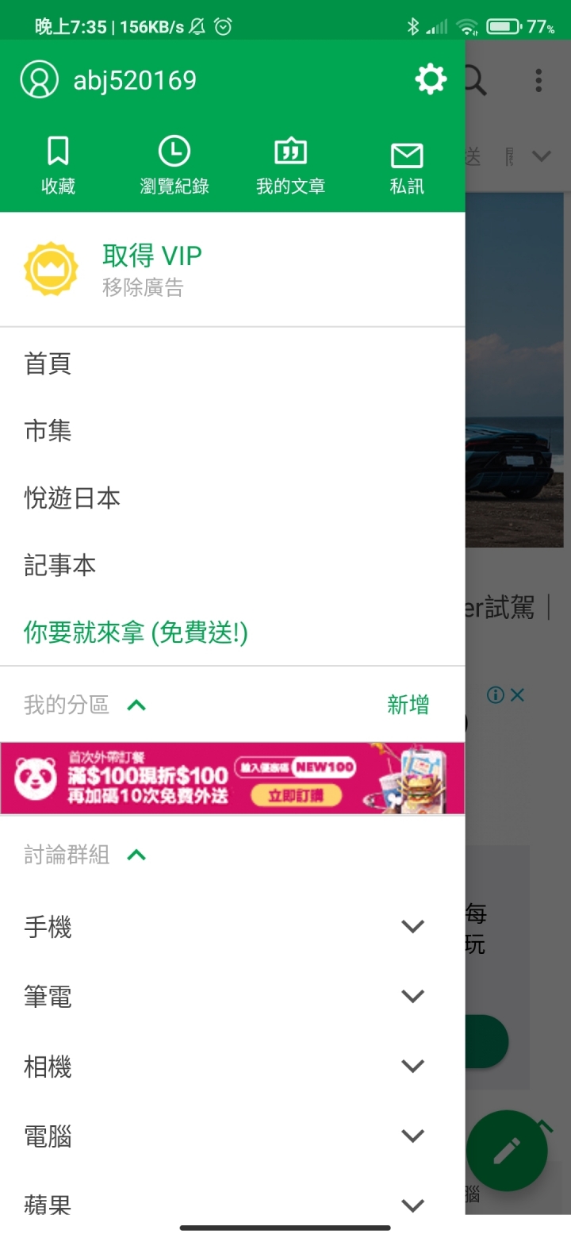Image resolution: width=571 pixels, height=1238 pixels.
Task: Close the ad with the X icon
Action: (517, 695)
